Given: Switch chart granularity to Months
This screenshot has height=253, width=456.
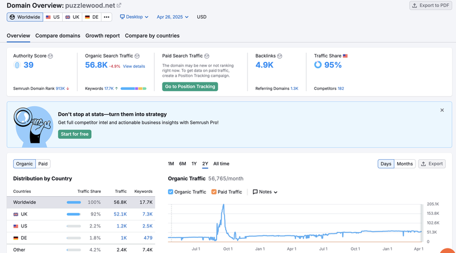Looking at the screenshot, I should point(405,164).
